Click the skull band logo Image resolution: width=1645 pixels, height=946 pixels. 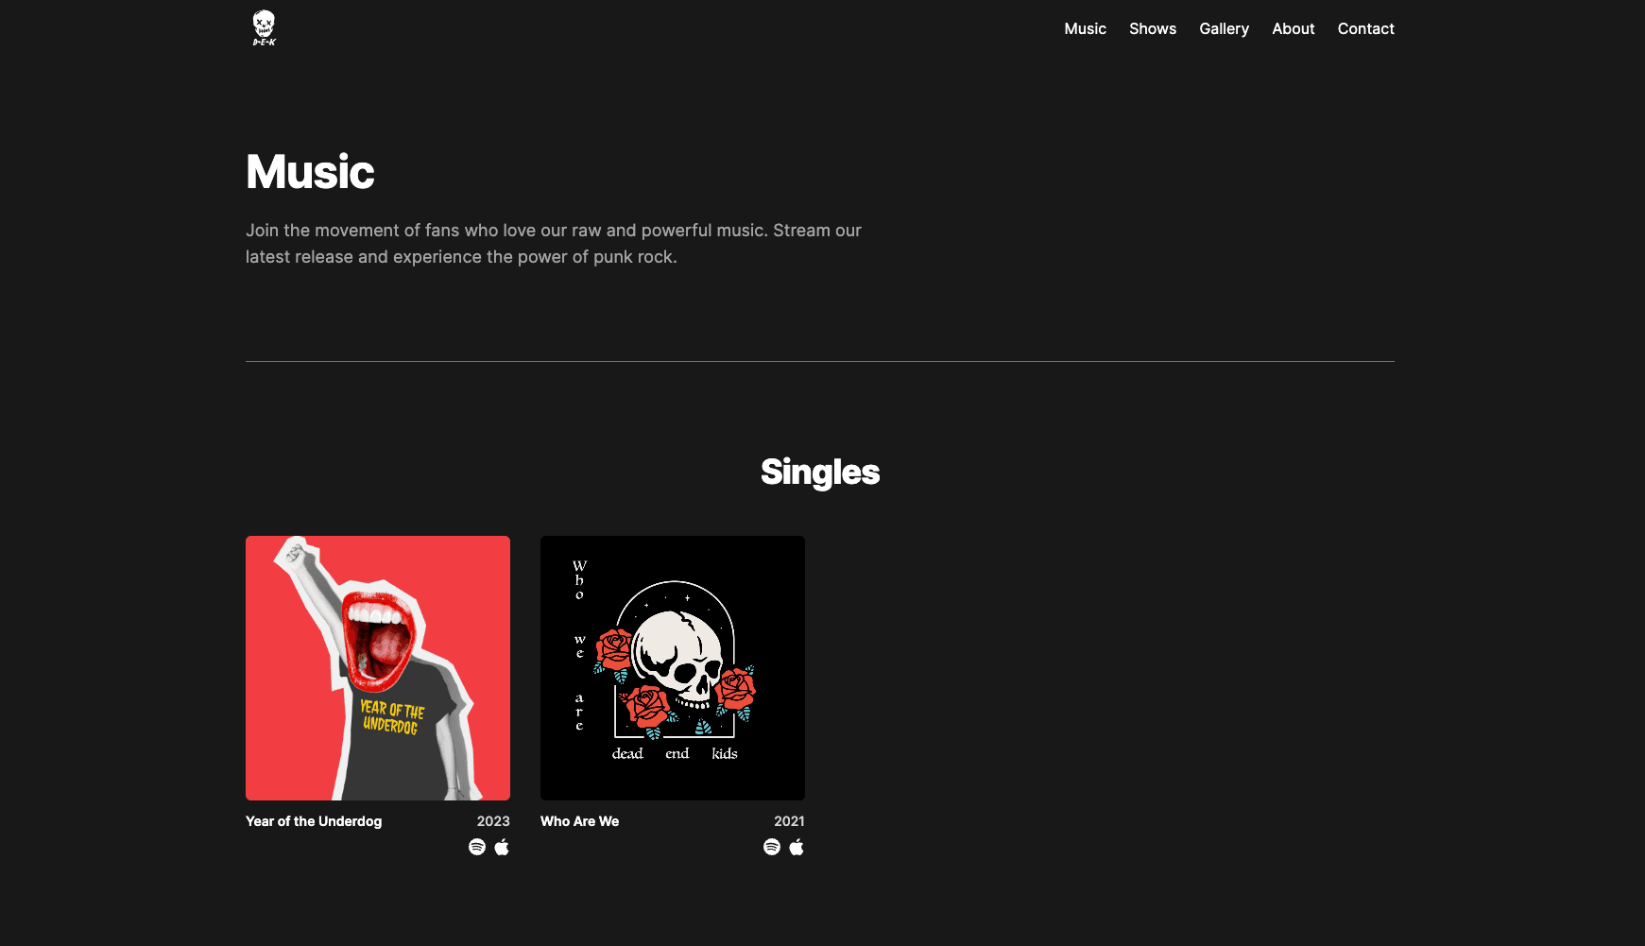265,28
